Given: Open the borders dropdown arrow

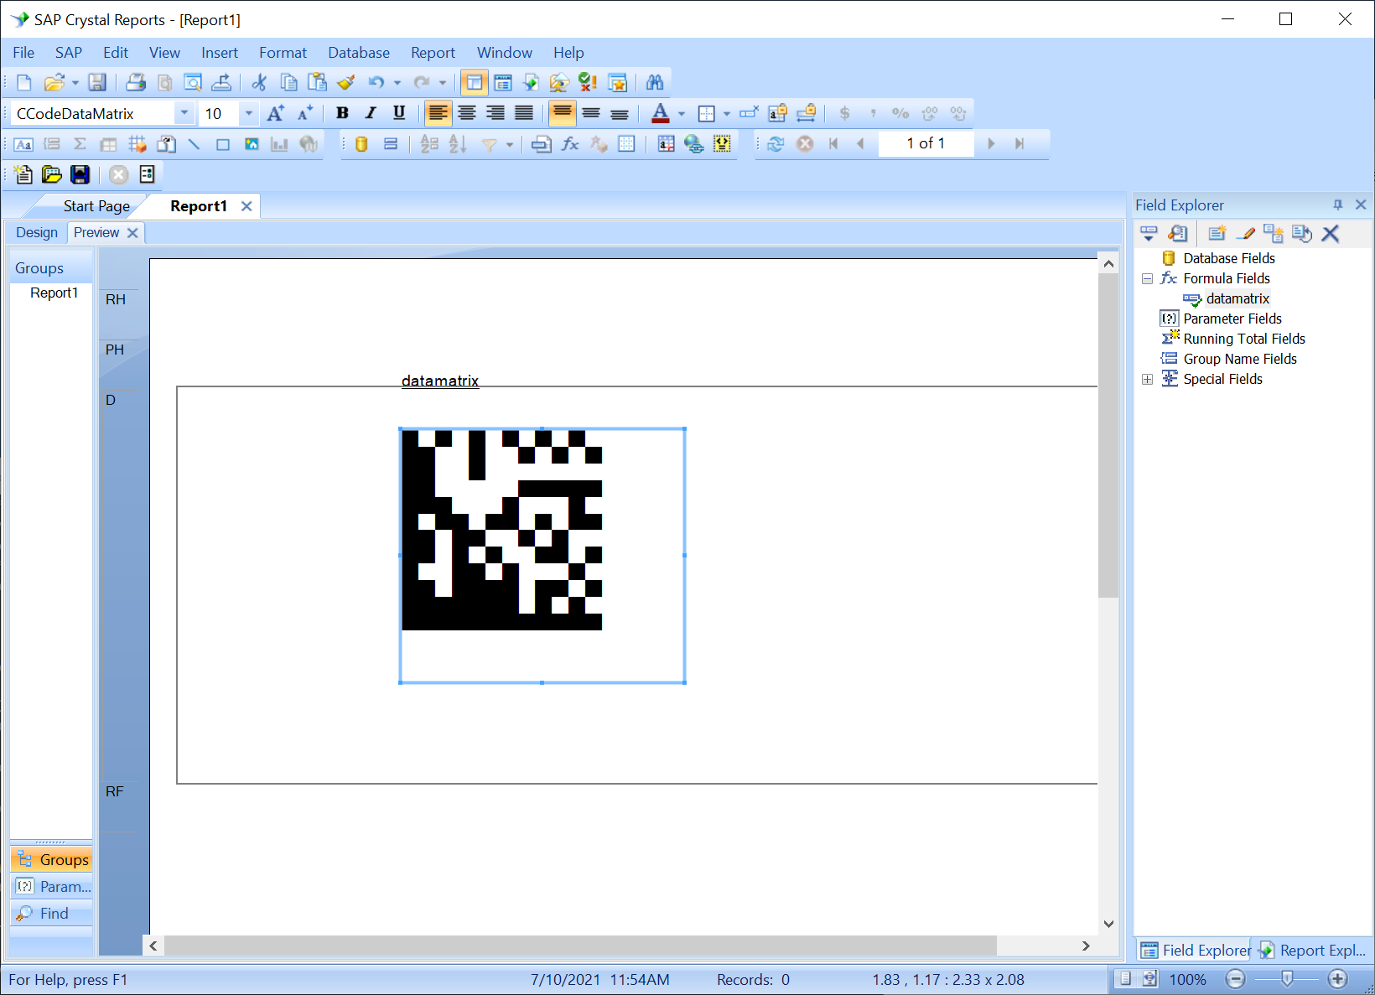Looking at the screenshot, I should (x=726, y=113).
